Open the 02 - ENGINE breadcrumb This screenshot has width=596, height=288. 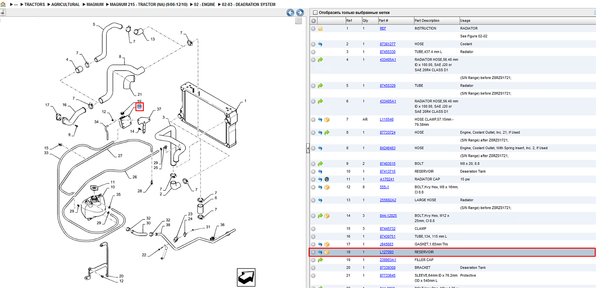pyautogui.click(x=204, y=4)
